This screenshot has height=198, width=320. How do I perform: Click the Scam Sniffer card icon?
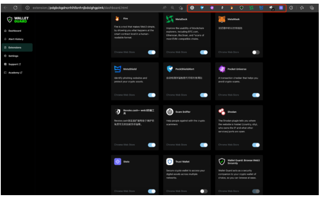pos(170,112)
